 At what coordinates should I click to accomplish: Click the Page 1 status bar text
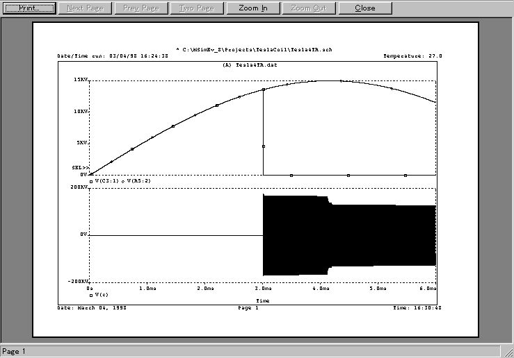click(15, 352)
